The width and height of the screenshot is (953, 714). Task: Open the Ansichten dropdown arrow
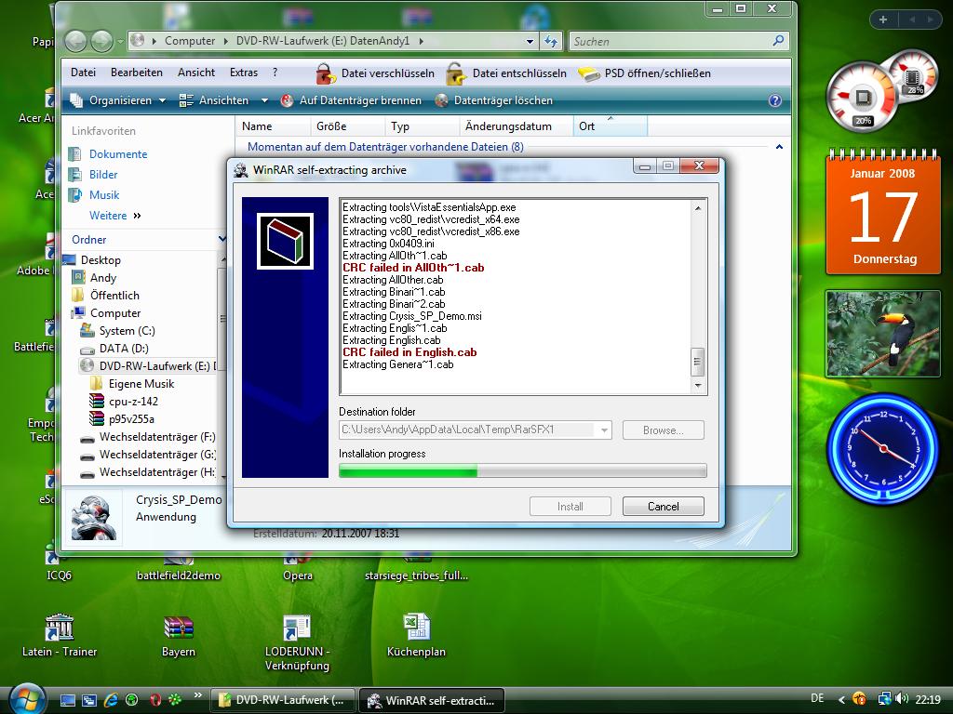[264, 100]
